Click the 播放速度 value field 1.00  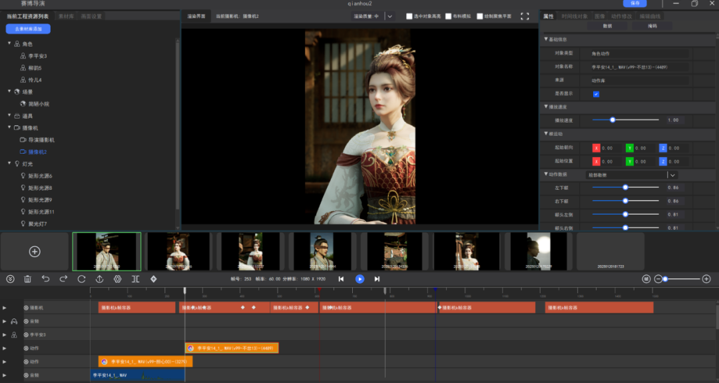(x=674, y=120)
